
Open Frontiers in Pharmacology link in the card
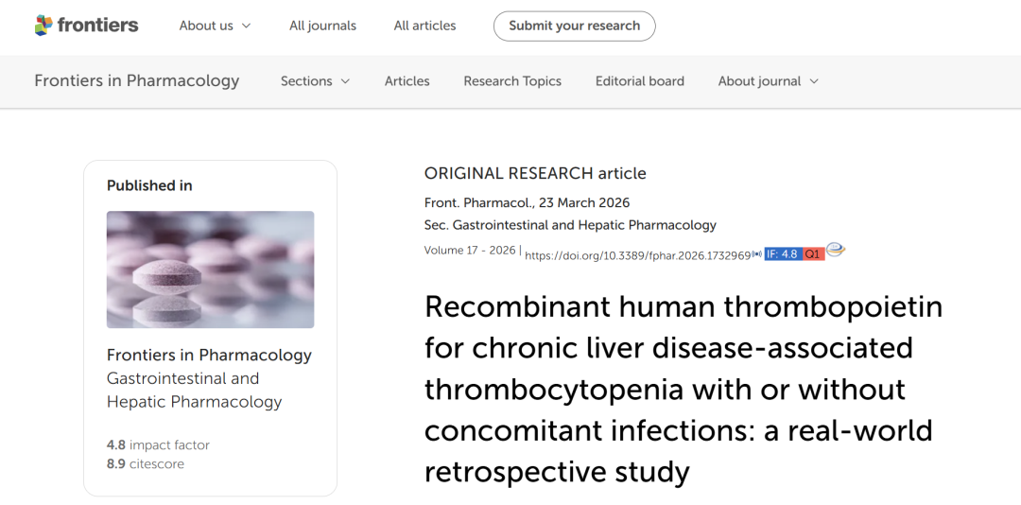209,356
